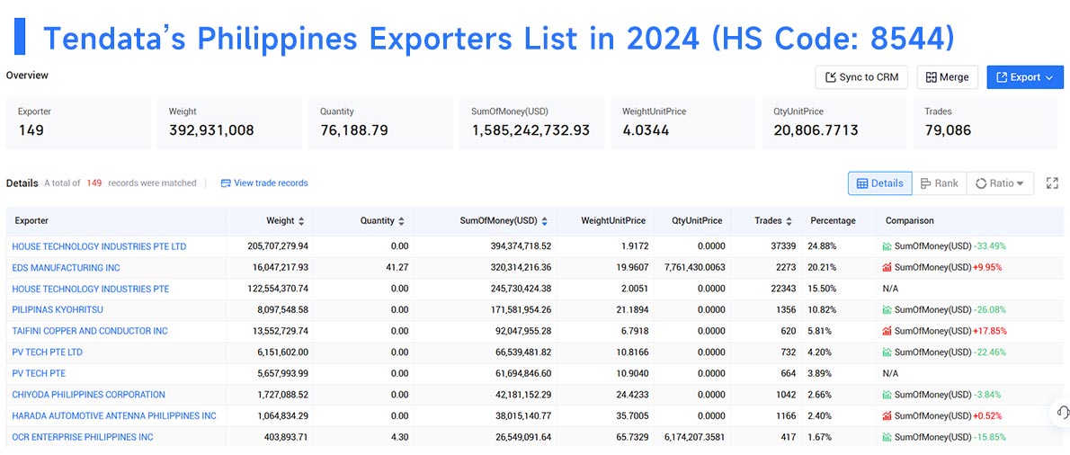Click QtyUnitPrice value 6,174,207.3581
Viewport: 1070px width, 455px height.
tap(694, 437)
